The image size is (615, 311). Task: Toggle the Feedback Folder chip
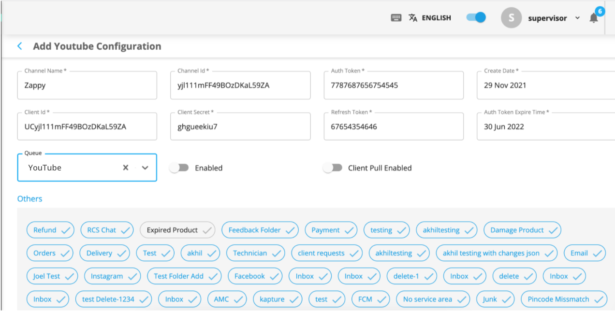(x=260, y=230)
